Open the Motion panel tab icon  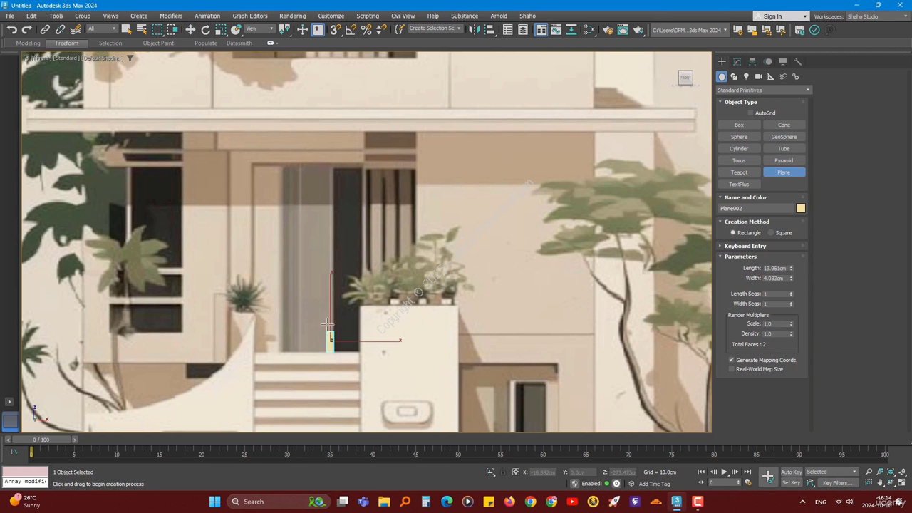[768, 61]
